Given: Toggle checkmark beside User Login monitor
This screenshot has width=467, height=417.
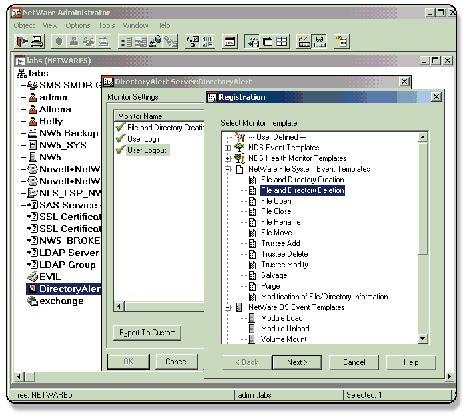Looking at the screenshot, I should click(x=121, y=138).
